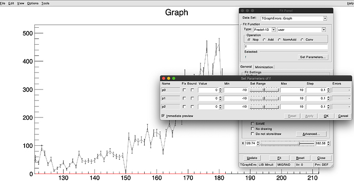
Task: Click OK in Set Parameters dialog
Action: click(x=326, y=116)
